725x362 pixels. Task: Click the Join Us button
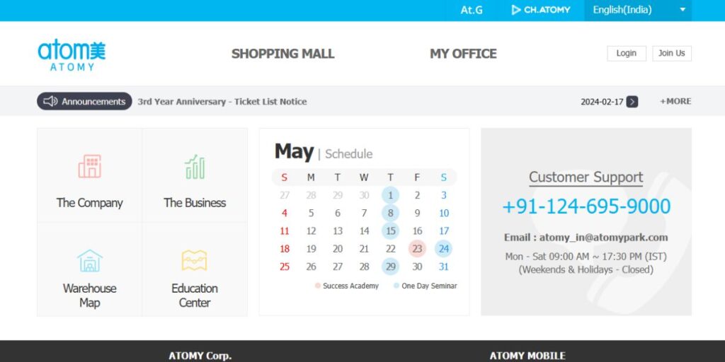(672, 54)
